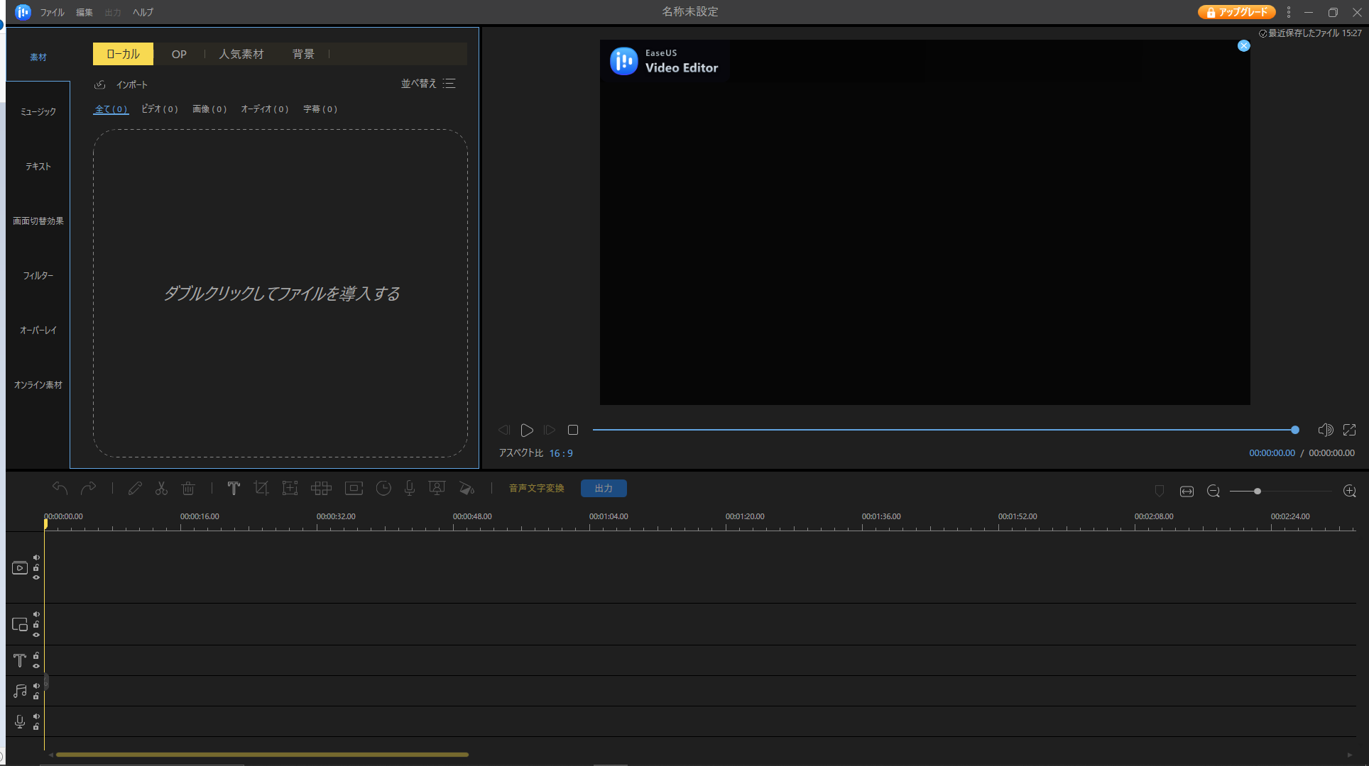1369x766 pixels.
Task: Switch to the 人気素材 tab
Action: coord(241,54)
